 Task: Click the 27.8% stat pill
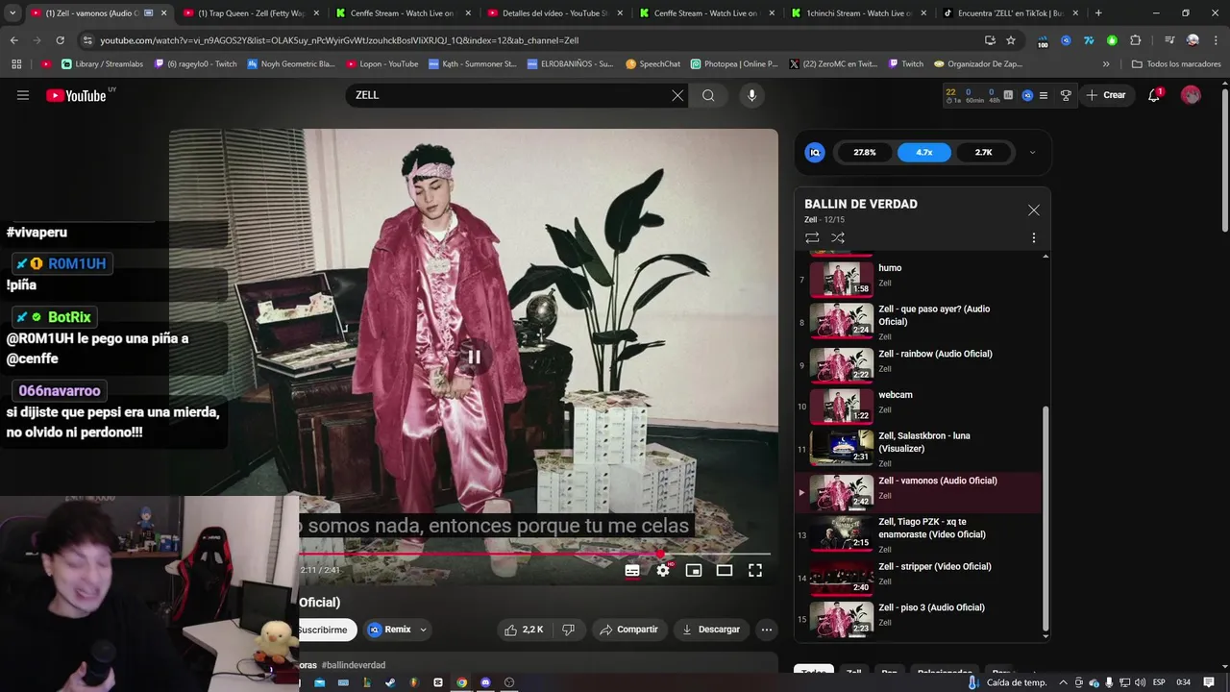[865, 152]
